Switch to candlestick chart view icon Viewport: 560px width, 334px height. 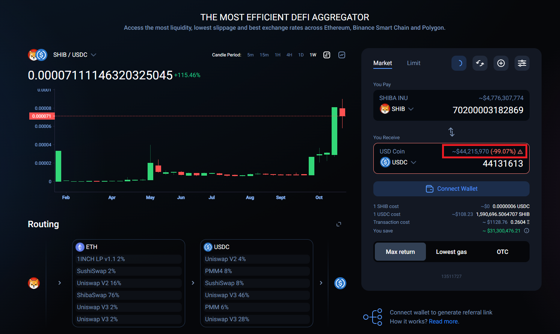coord(327,55)
